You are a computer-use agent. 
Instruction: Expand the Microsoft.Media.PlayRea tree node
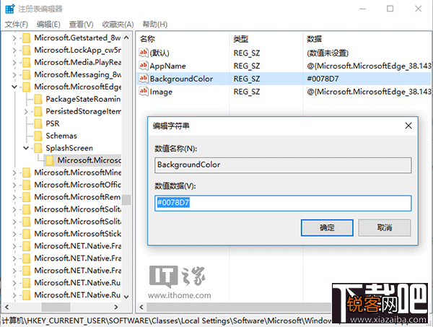(14, 62)
